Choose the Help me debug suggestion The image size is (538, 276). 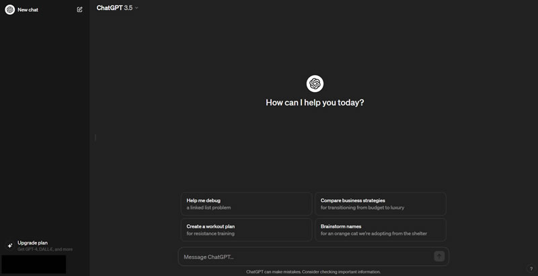246,203
